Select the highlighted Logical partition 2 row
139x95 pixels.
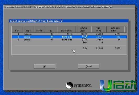(x=69, y=37)
